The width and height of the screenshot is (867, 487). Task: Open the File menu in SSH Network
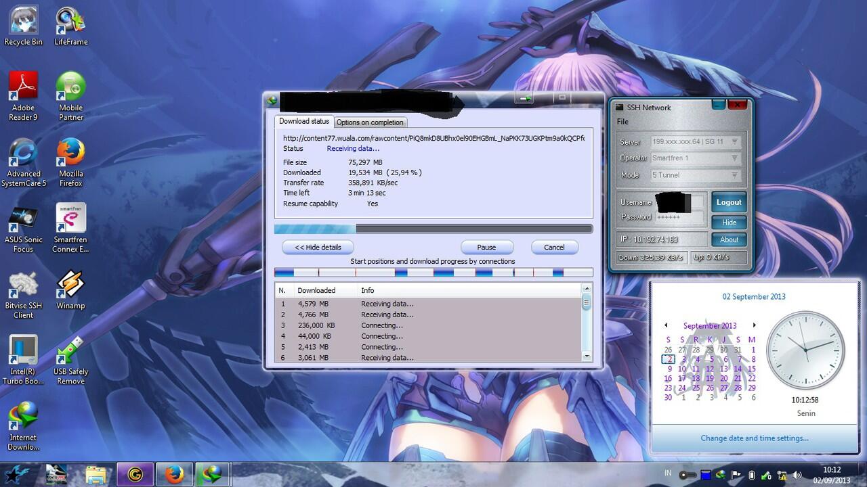[x=622, y=122]
